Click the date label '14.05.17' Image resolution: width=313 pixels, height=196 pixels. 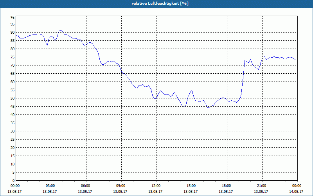296,191
